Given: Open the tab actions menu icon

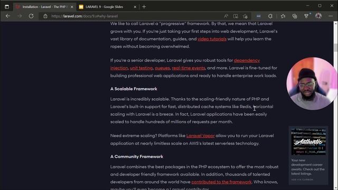Looking at the screenshot, I should (7, 7).
